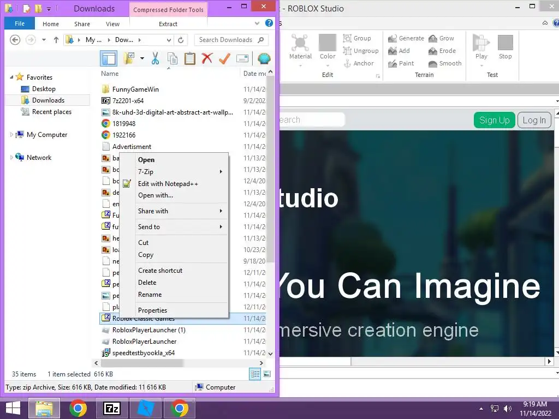This screenshot has height=419, width=559.
Task: Open the File tab in Explorer
Action: click(x=20, y=23)
